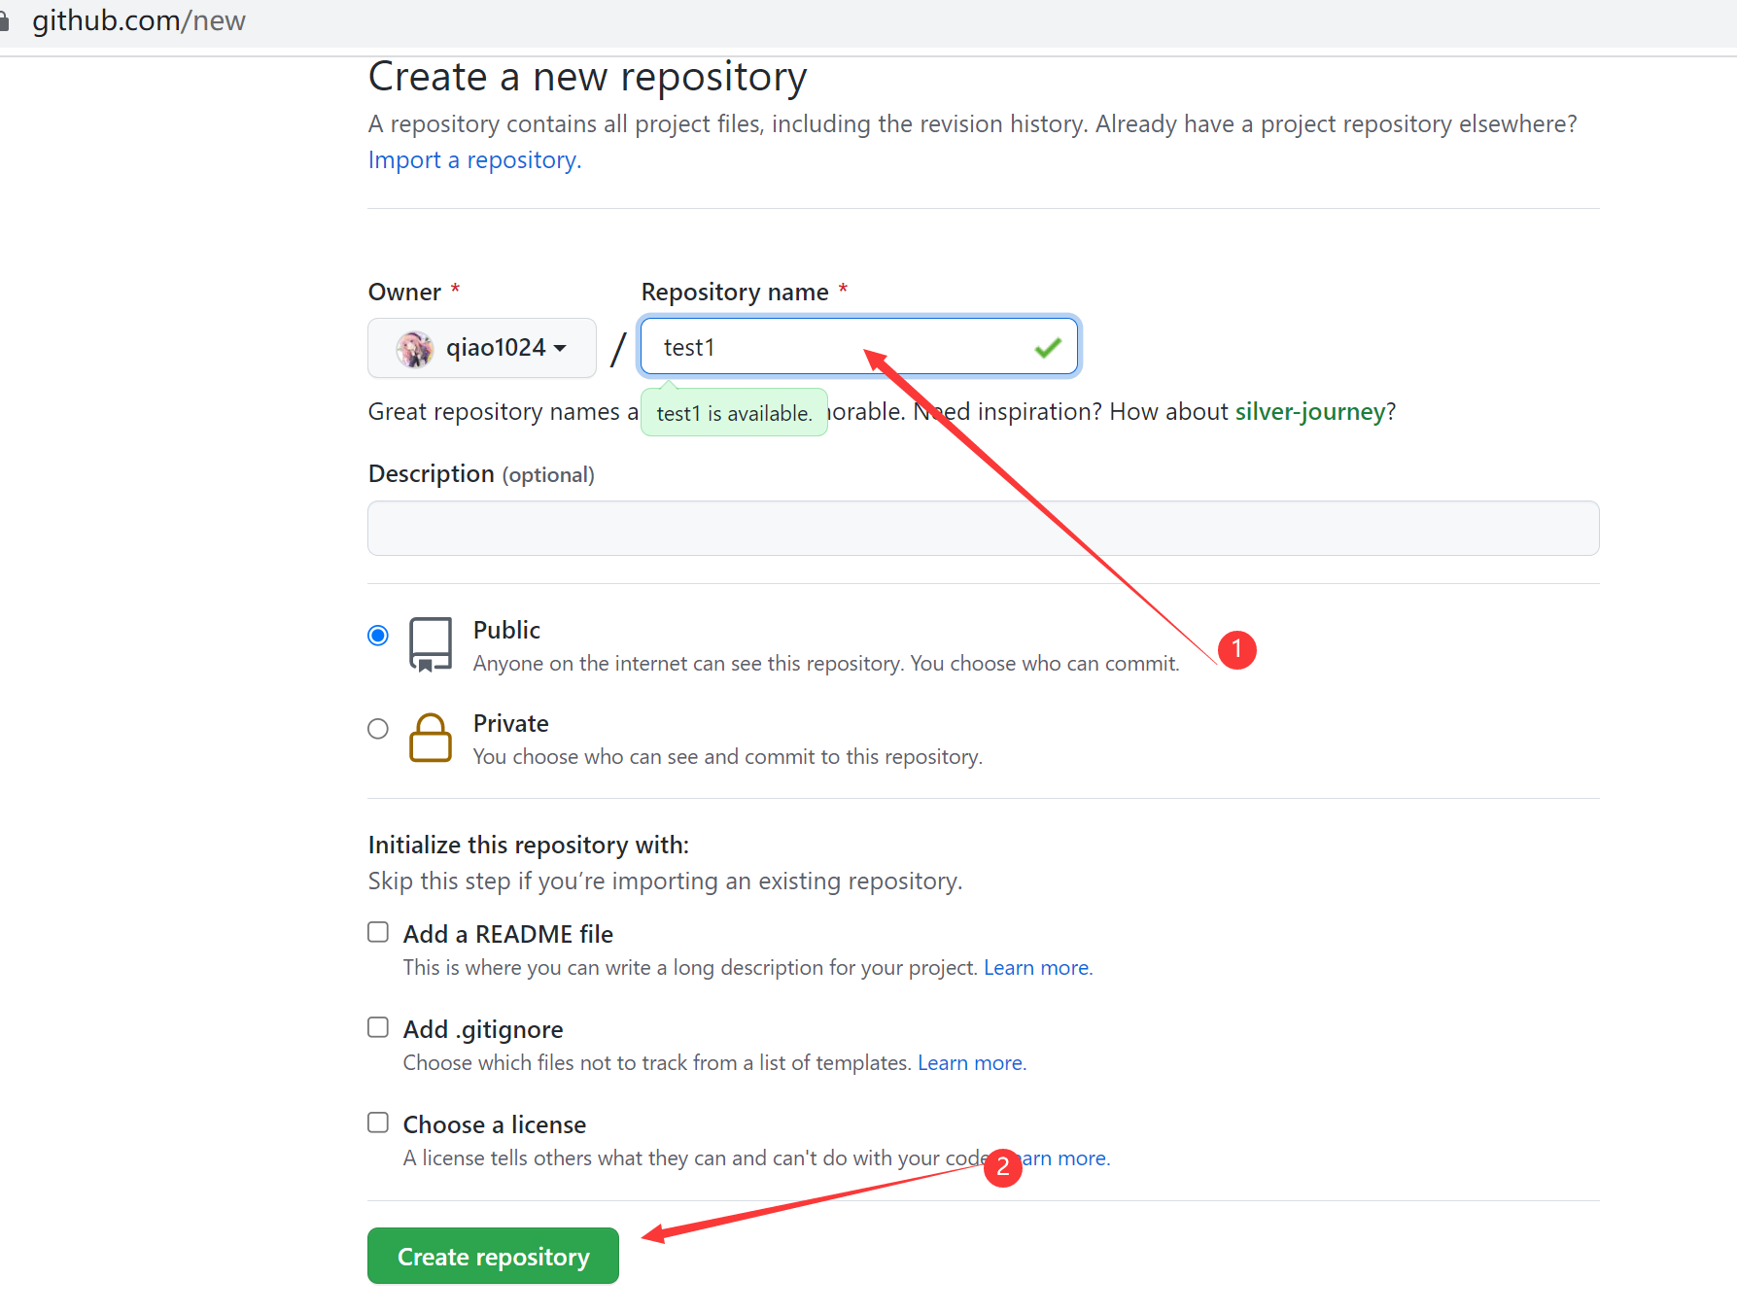Select the Public radio button

coord(378,636)
